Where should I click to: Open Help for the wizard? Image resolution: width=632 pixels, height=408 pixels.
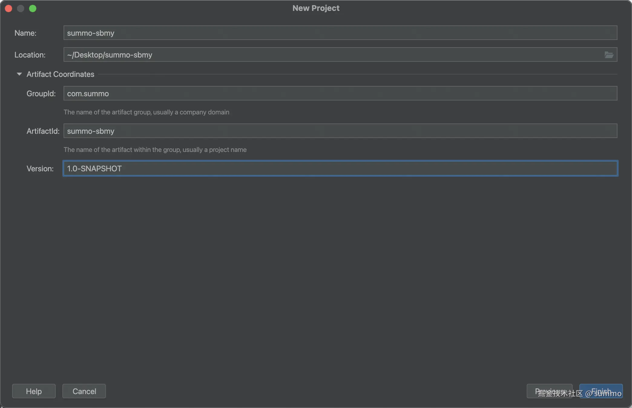click(x=34, y=391)
